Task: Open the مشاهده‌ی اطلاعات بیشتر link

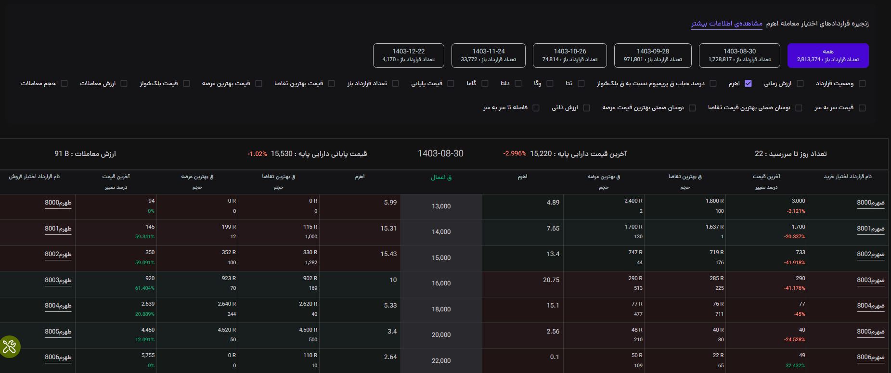Action: tap(727, 24)
